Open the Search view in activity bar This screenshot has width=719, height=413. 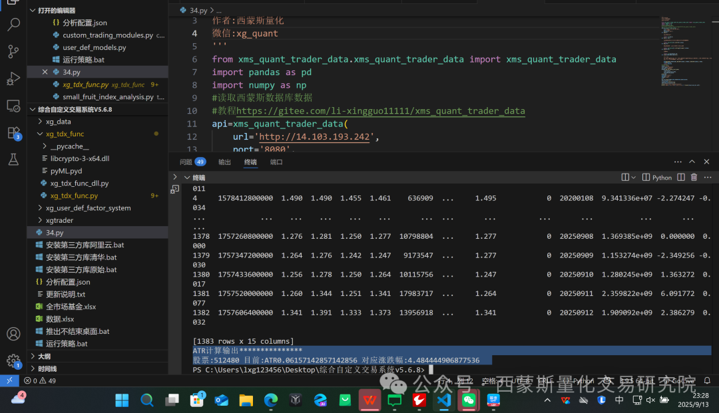[14, 24]
